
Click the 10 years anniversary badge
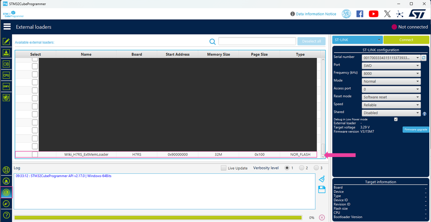346,14
